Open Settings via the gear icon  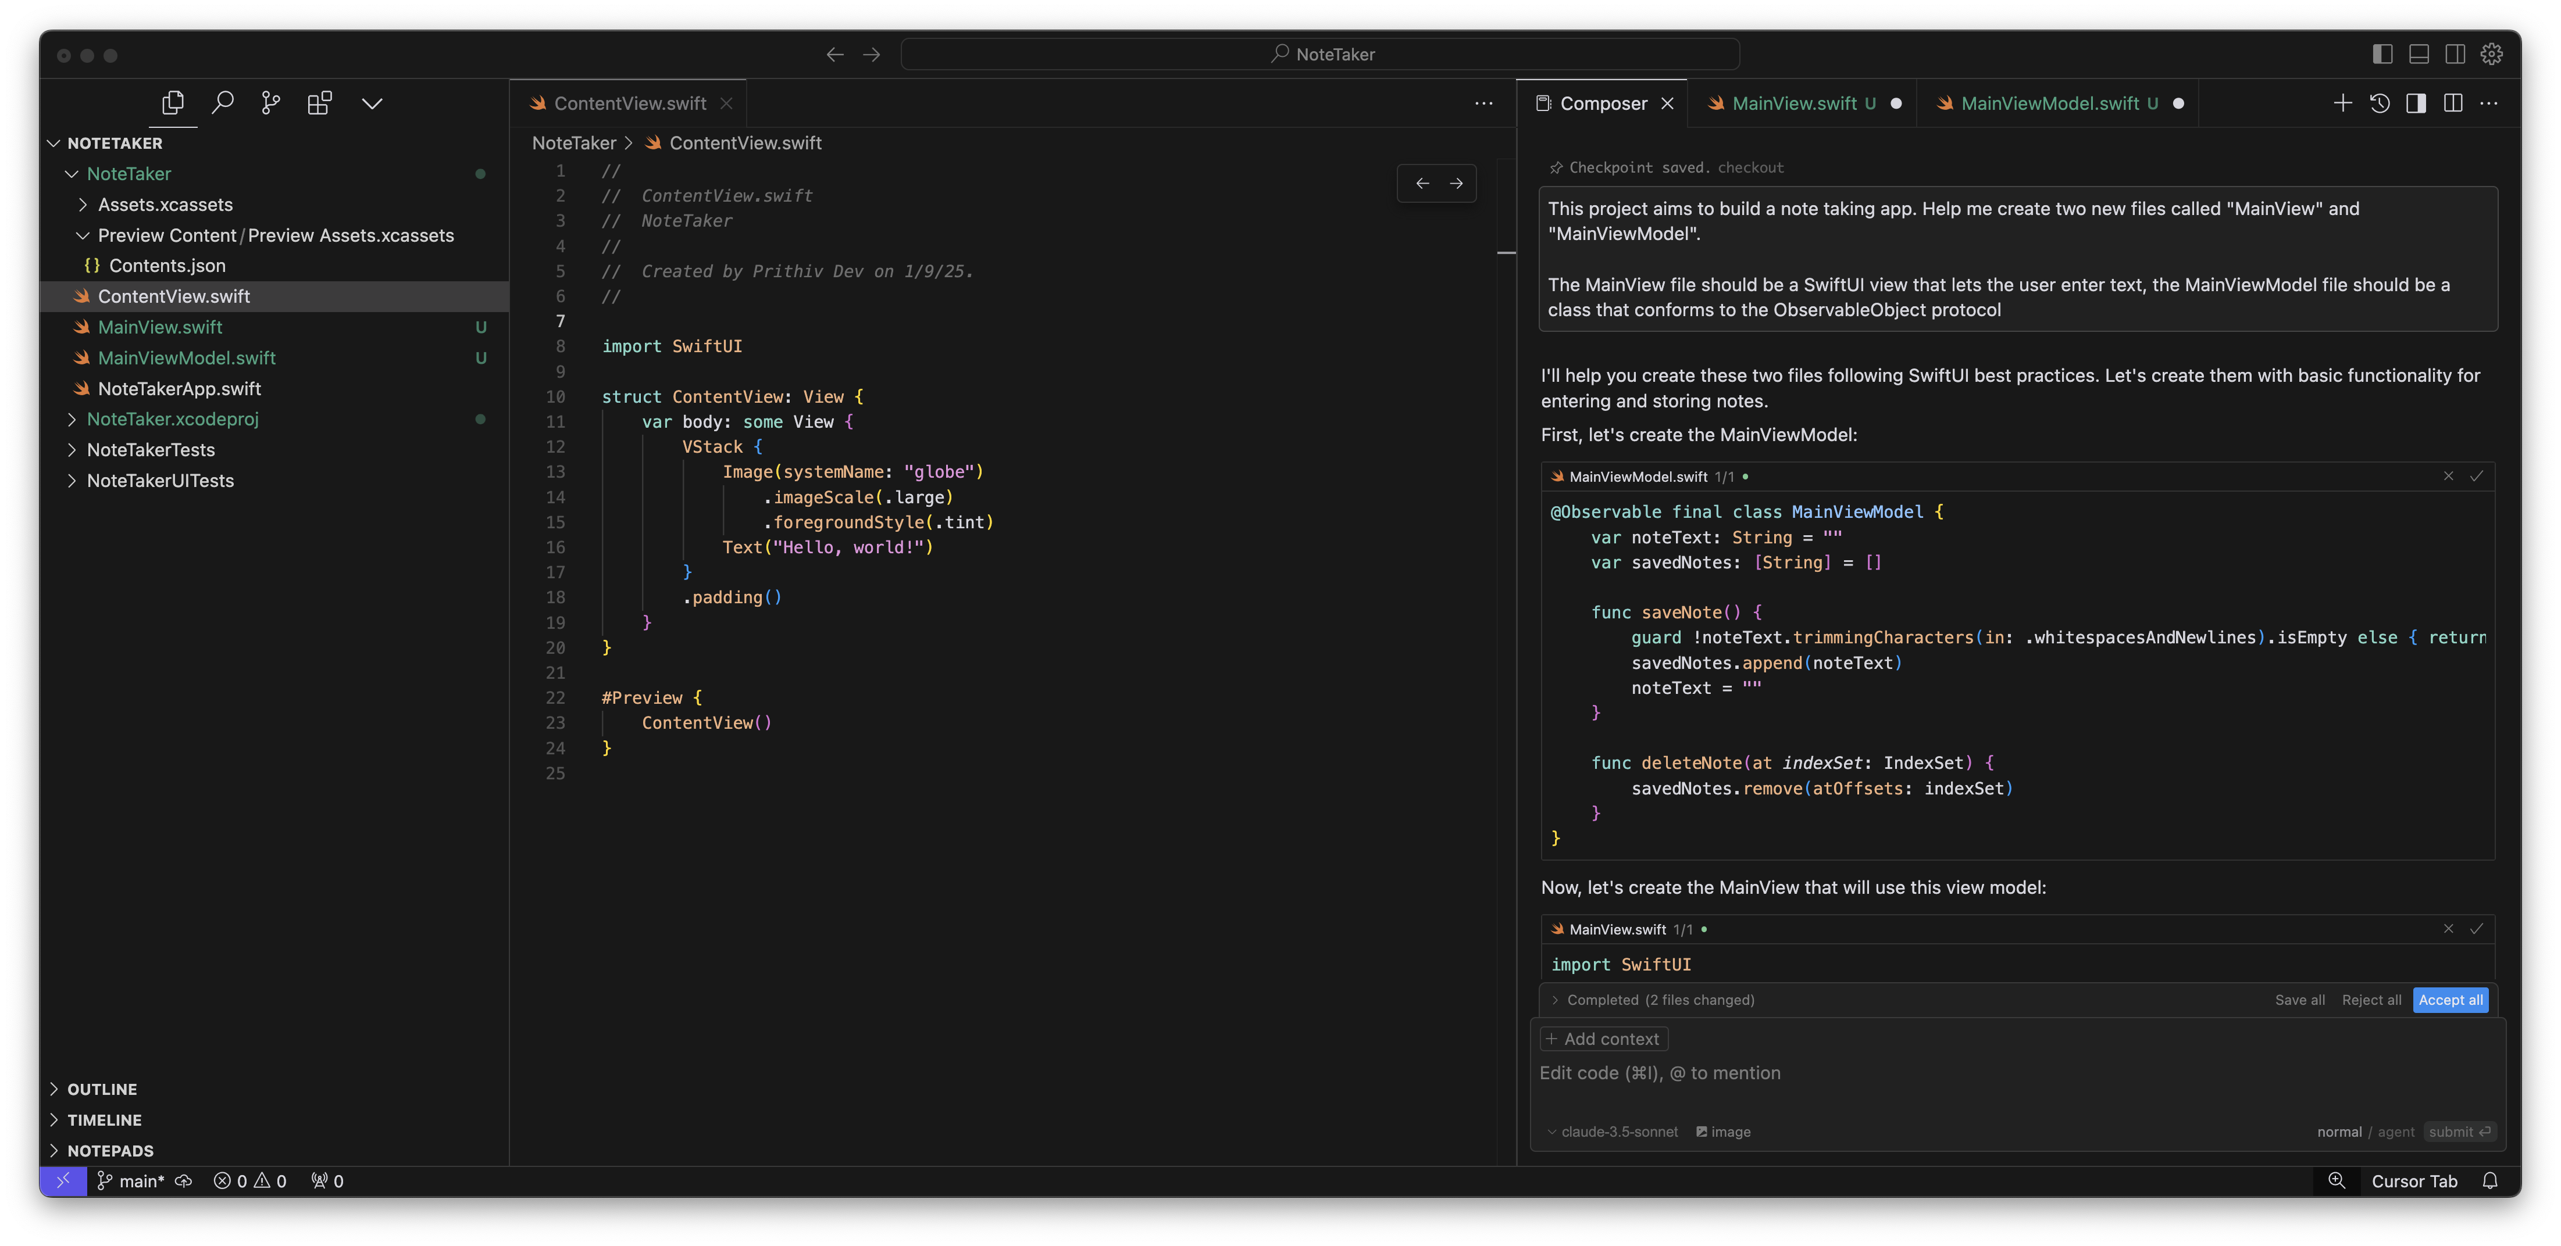point(2492,53)
